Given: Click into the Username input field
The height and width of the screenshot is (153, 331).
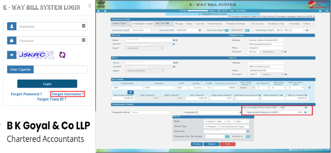Looking at the screenshot, I should (52, 26).
